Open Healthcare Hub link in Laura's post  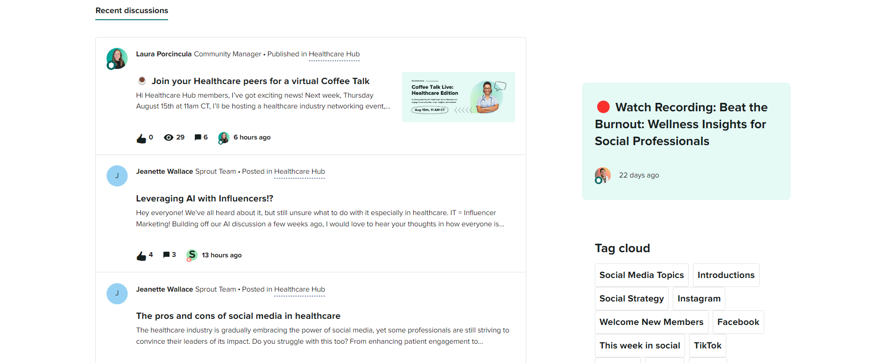[334, 54]
